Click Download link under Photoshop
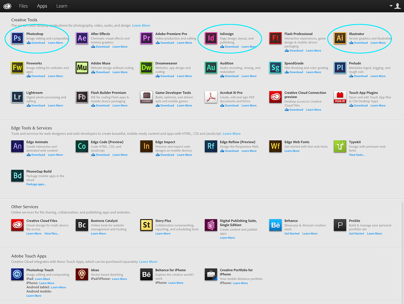 pos(36,43)
